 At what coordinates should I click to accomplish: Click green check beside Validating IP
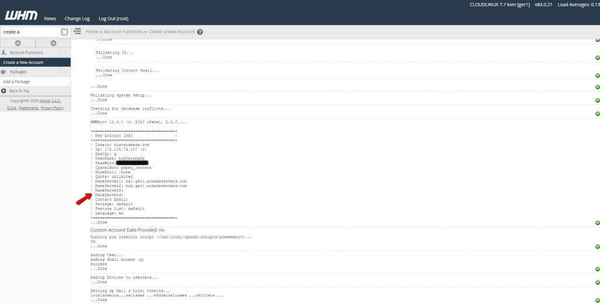[597, 58]
